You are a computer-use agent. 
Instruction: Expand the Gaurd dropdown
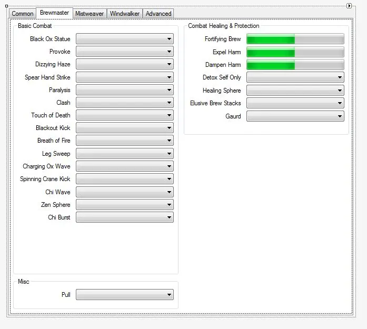pos(295,116)
